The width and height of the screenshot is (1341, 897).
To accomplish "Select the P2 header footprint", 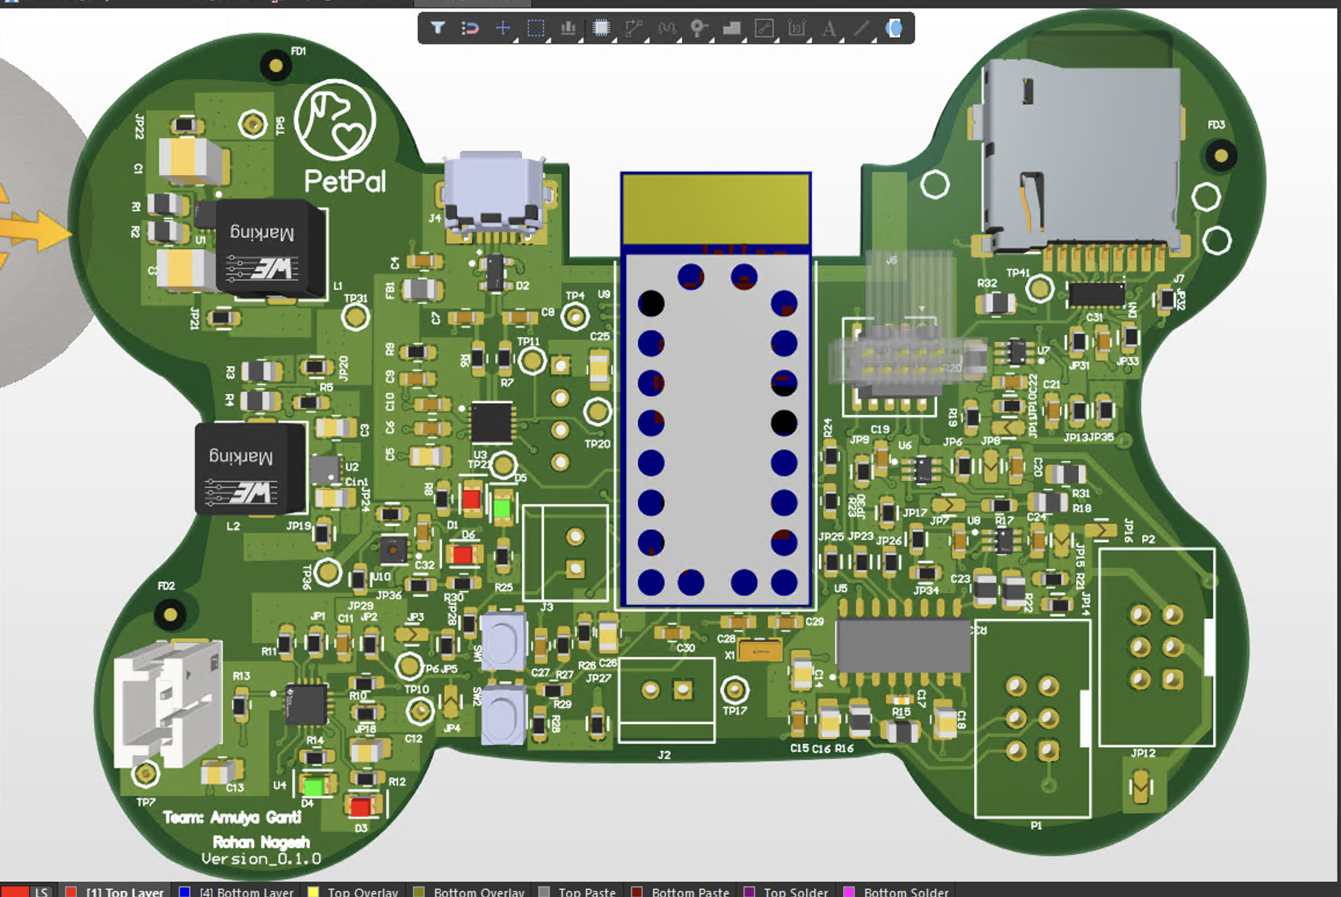I will coord(1157,647).
